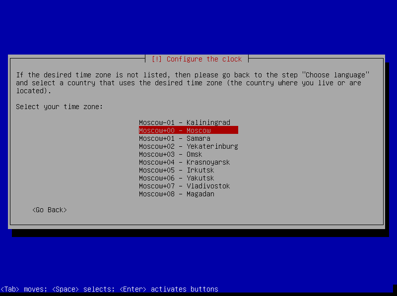397x296 pixels.
Task: Click the [!] priority marker in title
Action: [156, 59]
